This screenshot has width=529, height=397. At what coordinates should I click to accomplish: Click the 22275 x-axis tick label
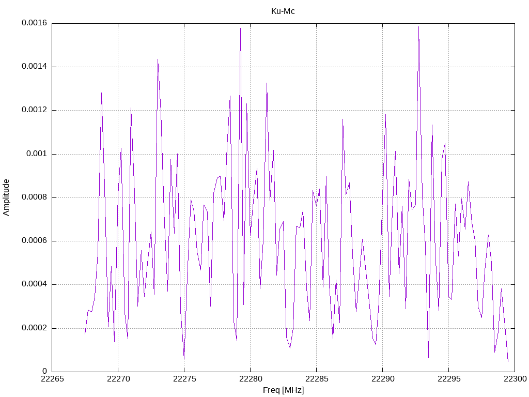(x=184, y=379)
